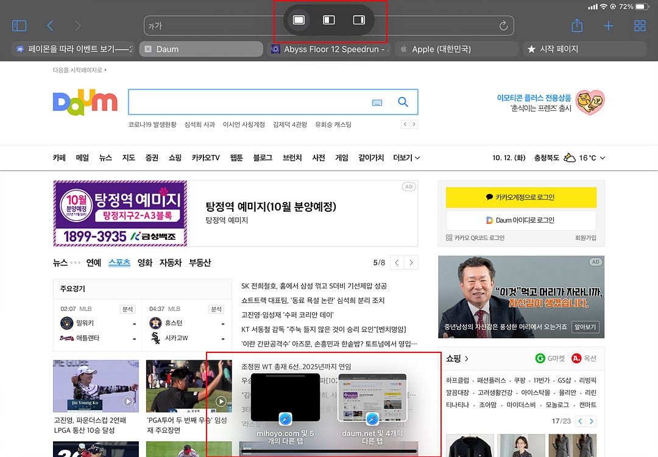658x457 pixels.
Task: Click the Daum logo
Action: pos(85,102)
